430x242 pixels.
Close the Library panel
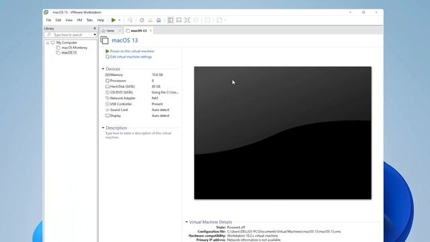click(95, 28)
